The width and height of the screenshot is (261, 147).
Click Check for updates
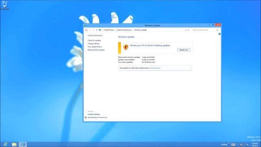pos(94,40)
